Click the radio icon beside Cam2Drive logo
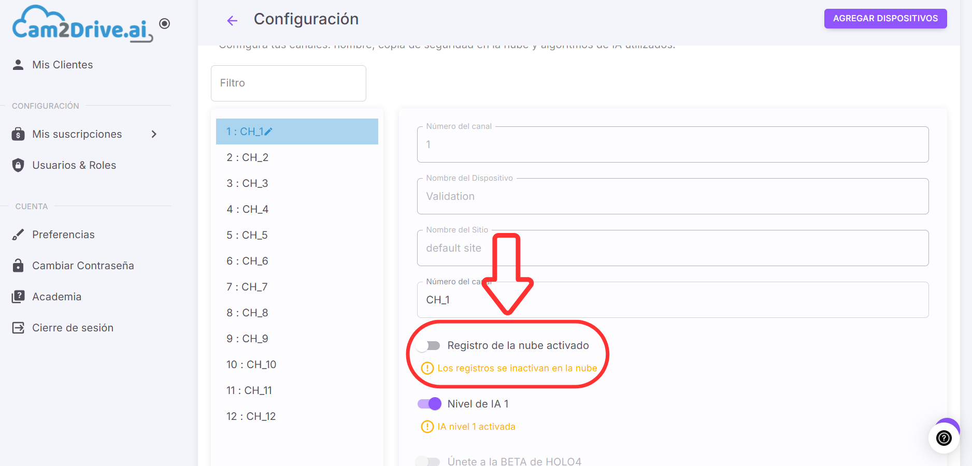This screenshot has width=972, height=466. (164, 23)
